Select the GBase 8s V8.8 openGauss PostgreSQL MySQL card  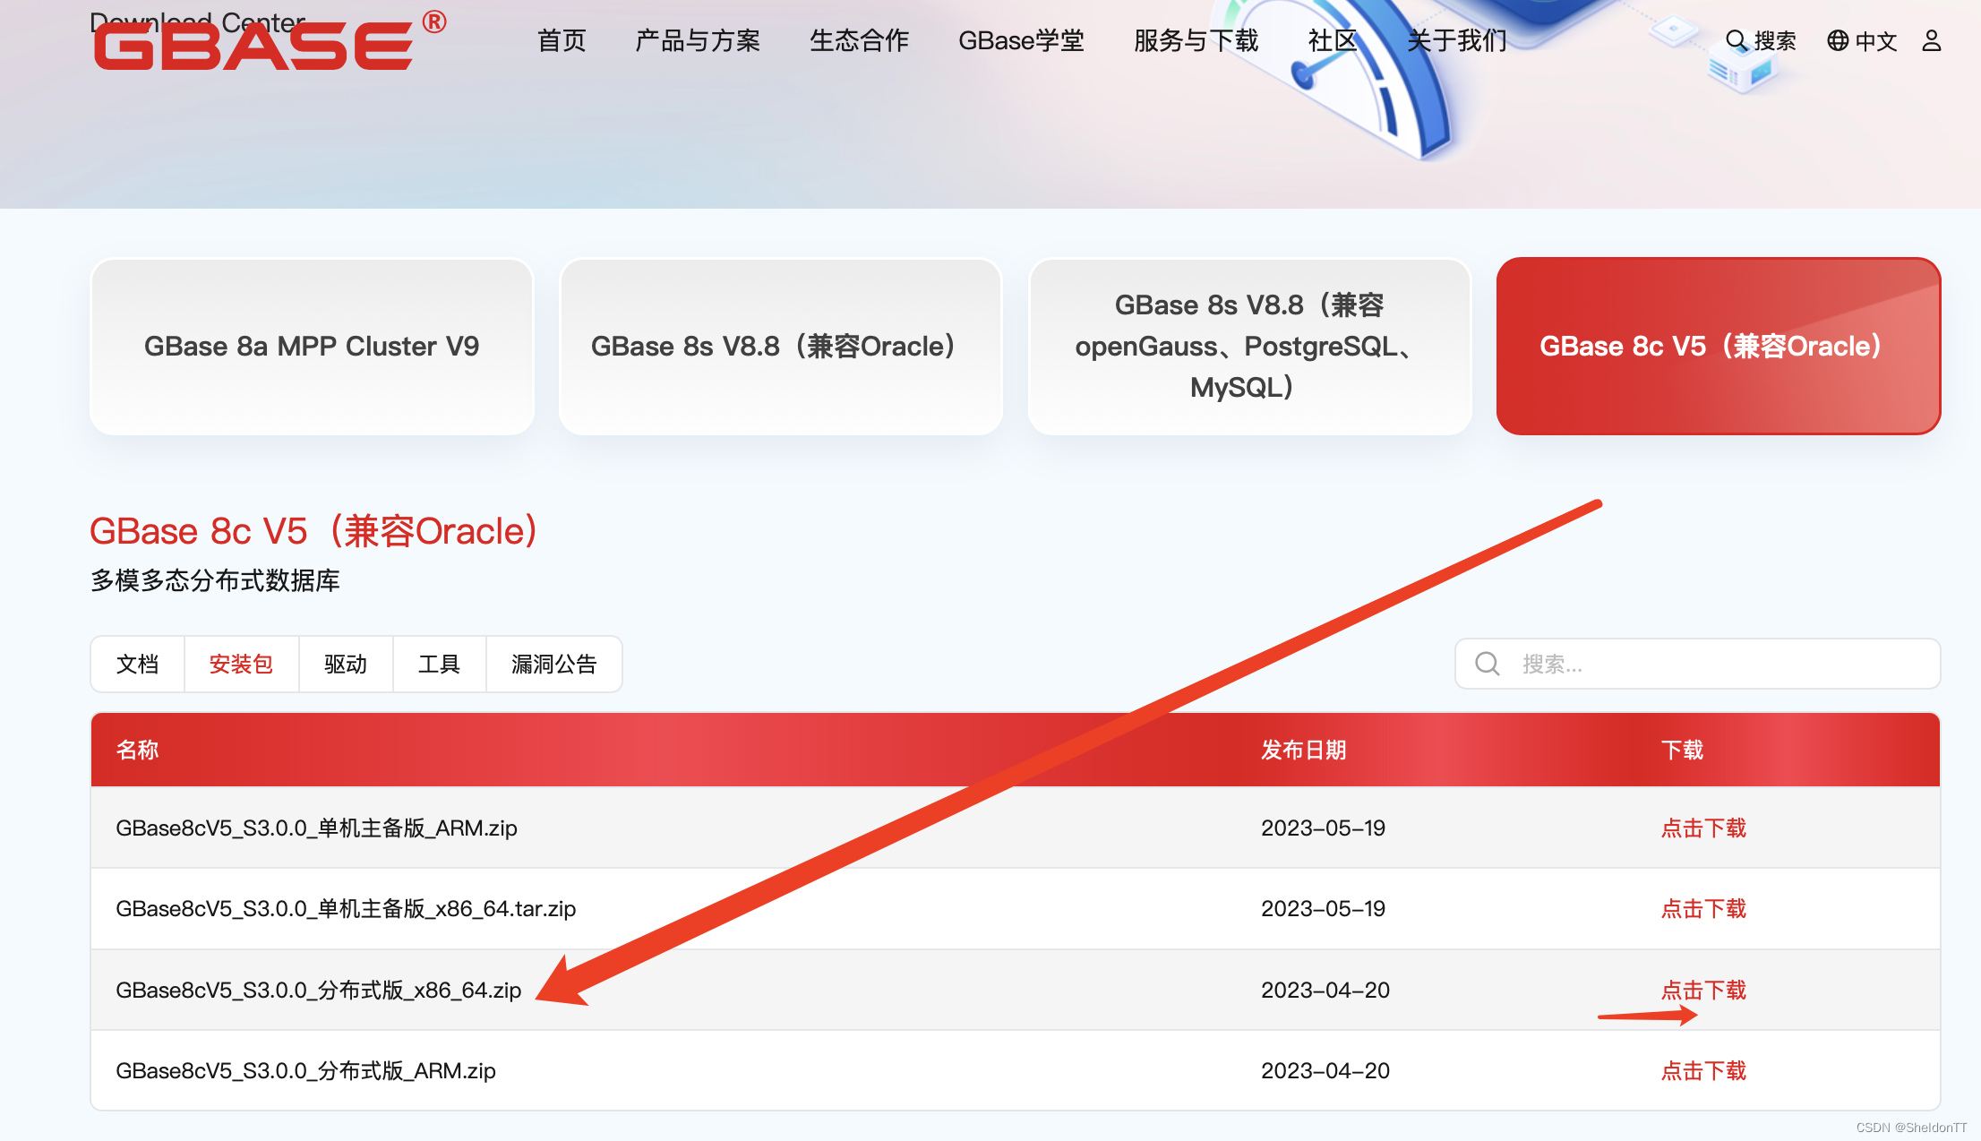click(1248, 347)
